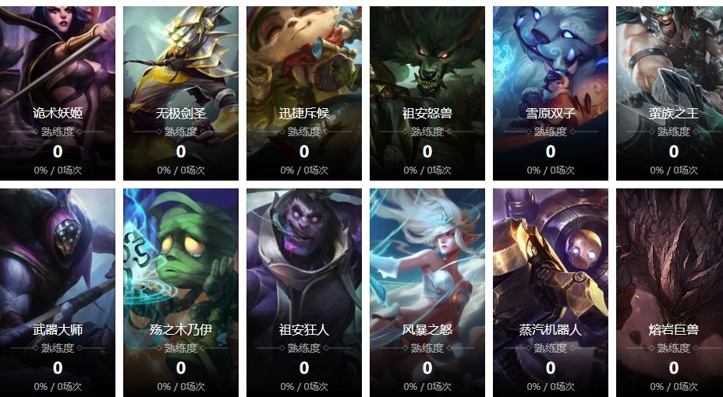Click the 祖安狂人 champion portrait
723x397 pixels.
coord(304,293)
